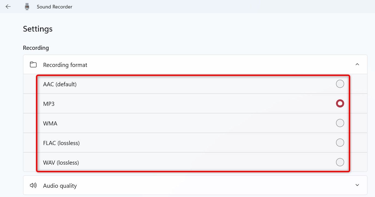
Task: Click the MP3 option label
Action: tap(49, 104)
